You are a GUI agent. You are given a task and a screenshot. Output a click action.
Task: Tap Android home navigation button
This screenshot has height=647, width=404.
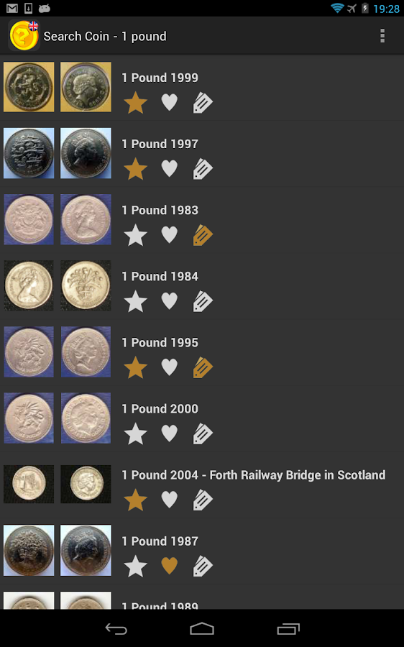click(x=202, y=629)
